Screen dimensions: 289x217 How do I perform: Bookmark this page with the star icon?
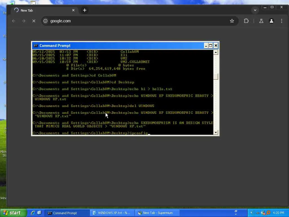click(x=232, y=21)
